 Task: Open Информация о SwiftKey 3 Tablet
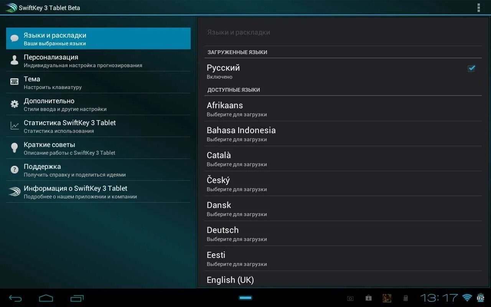click(98, 191)
